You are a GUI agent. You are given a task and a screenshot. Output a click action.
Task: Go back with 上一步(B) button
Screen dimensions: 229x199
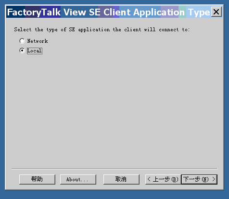pos(163,179)
